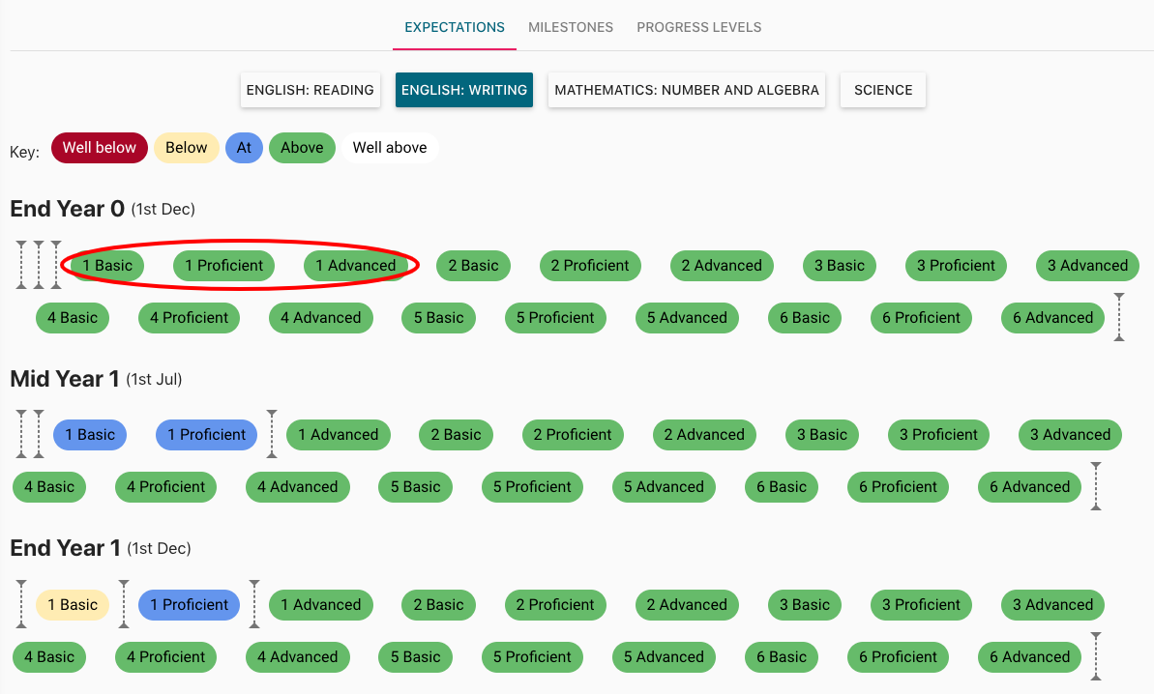Viewport: 1154px width, 694px height.
Task: Click 5 Proficient chip under Mid Year 1
Action: [x=532, y=487]
